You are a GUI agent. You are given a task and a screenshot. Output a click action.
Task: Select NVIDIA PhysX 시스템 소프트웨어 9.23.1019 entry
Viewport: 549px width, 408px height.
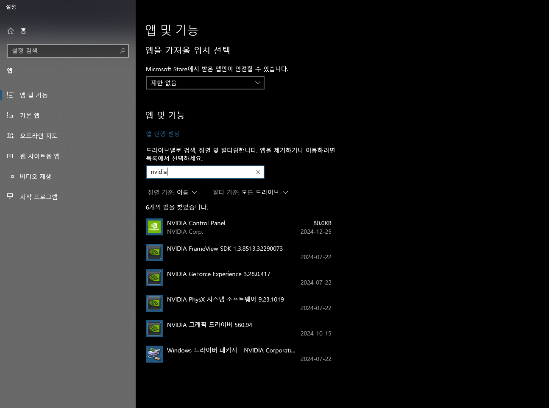pos(226,299)
